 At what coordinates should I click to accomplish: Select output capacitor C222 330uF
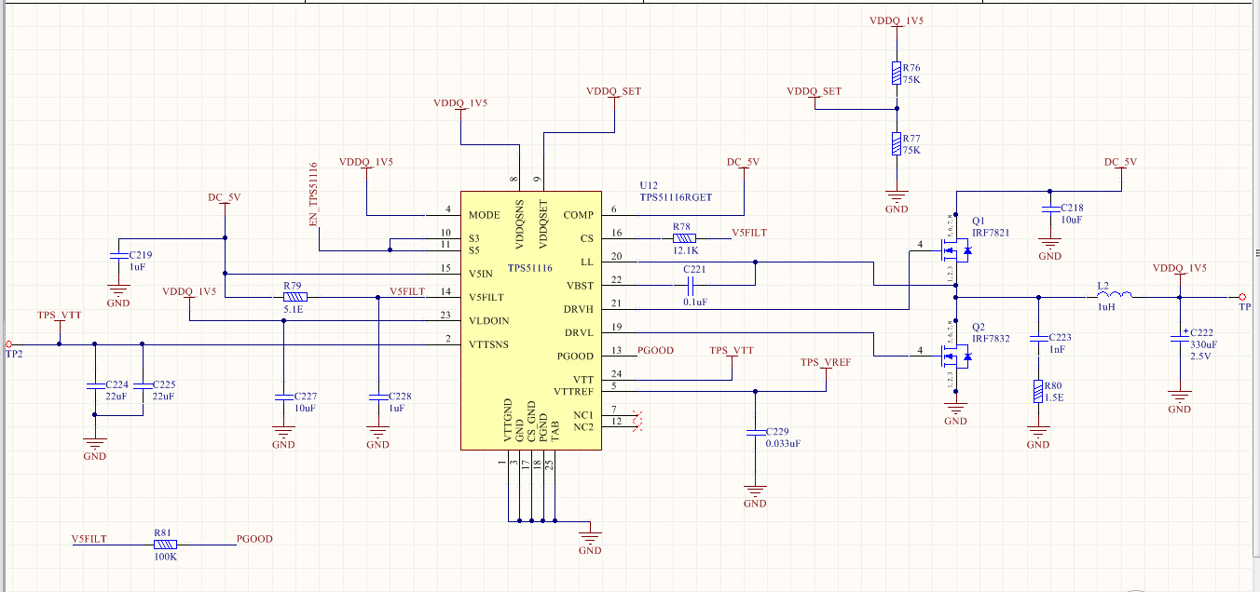click(1180, 341)
